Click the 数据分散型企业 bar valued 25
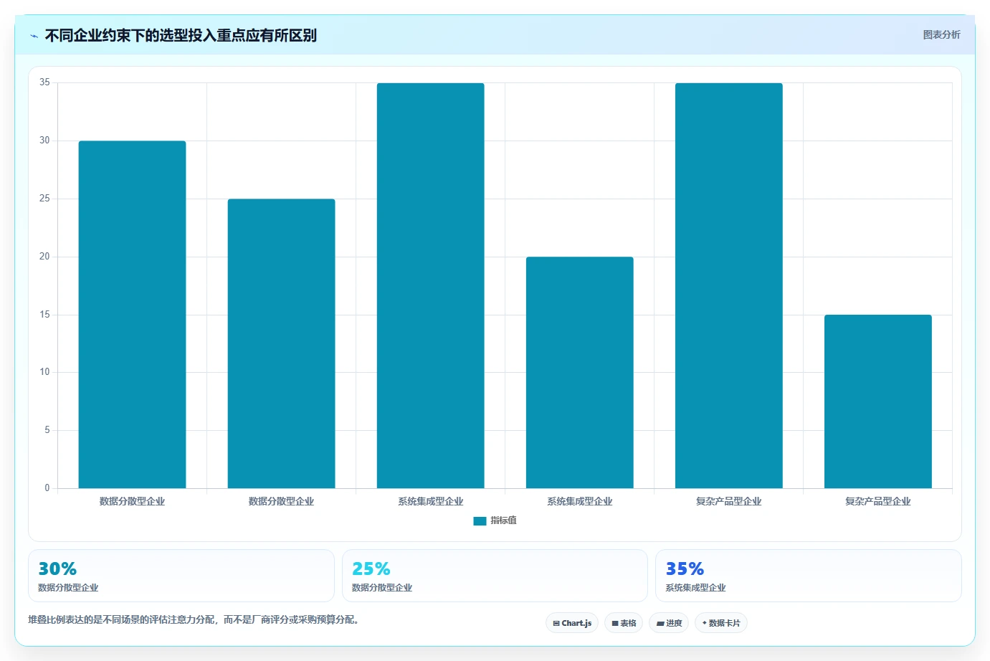 (x=281, y=343)
